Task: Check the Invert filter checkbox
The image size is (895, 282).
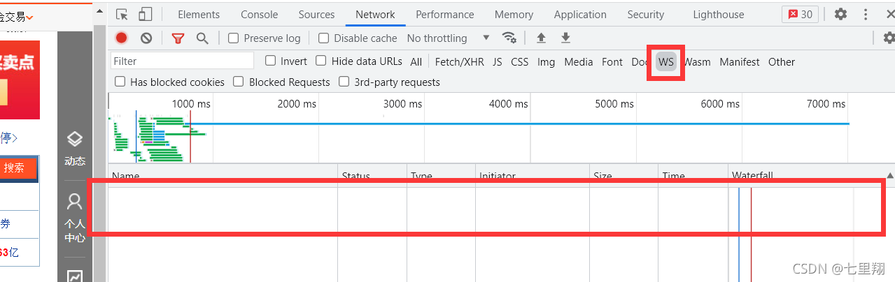Action: [x=270, y=61]
